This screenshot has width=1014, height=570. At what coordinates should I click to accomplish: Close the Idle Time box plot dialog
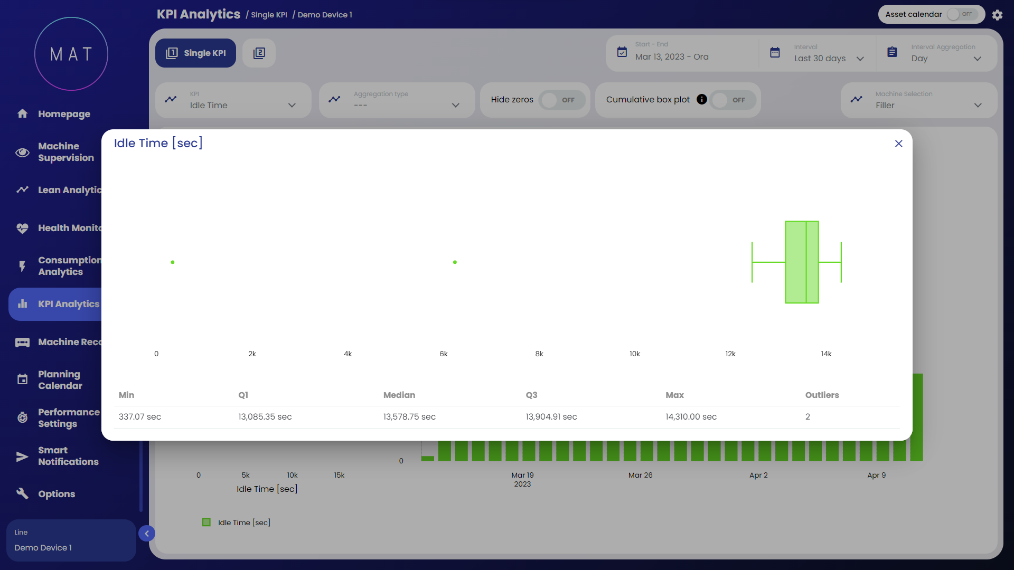[898, 144]
